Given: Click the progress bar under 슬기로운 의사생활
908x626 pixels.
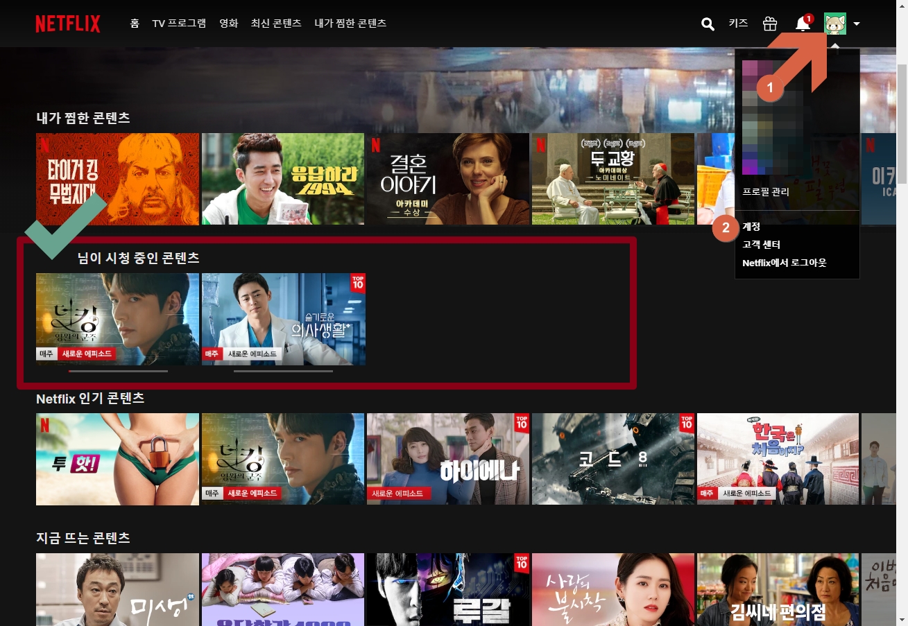Looking at the screenshot, I should click(x=283, y=371).
